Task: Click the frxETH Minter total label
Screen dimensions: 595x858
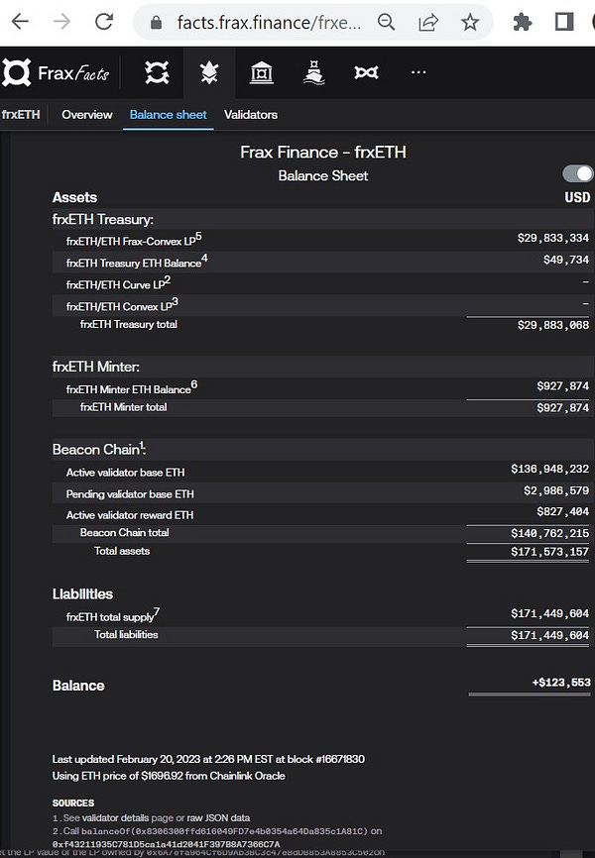Action: tap(123, 407)
